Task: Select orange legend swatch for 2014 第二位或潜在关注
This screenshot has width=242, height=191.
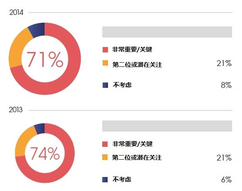Action: (105, 63)
